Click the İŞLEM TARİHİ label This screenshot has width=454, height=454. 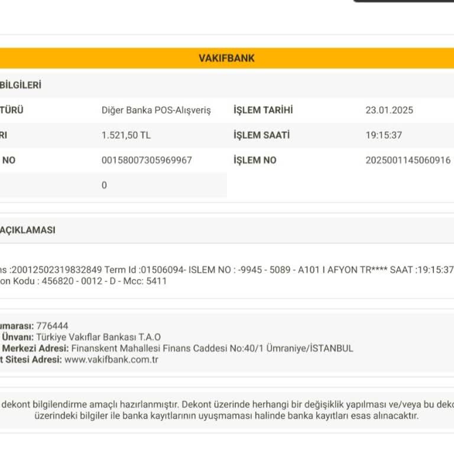(x=263, y=110)
